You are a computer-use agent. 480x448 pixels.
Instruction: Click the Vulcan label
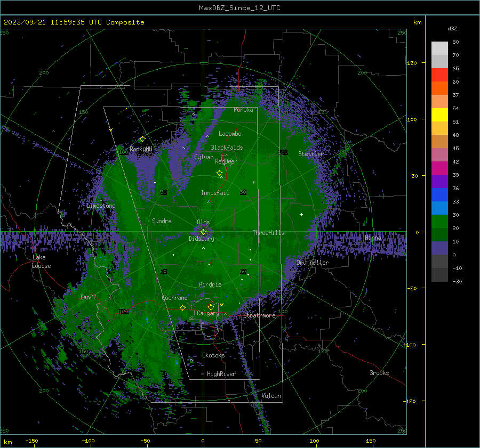coord(271,396)
